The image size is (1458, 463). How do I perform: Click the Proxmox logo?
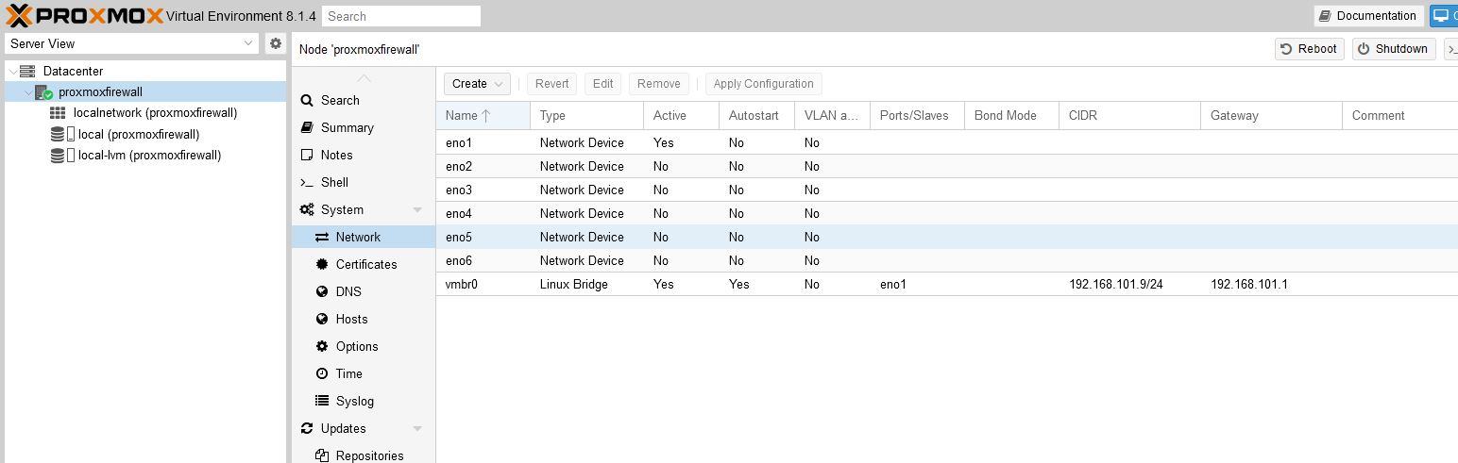83,15
